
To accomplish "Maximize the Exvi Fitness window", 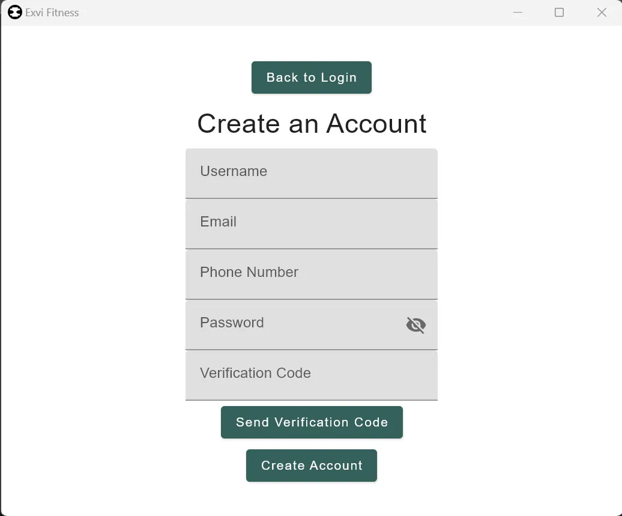I will point(560,12).
